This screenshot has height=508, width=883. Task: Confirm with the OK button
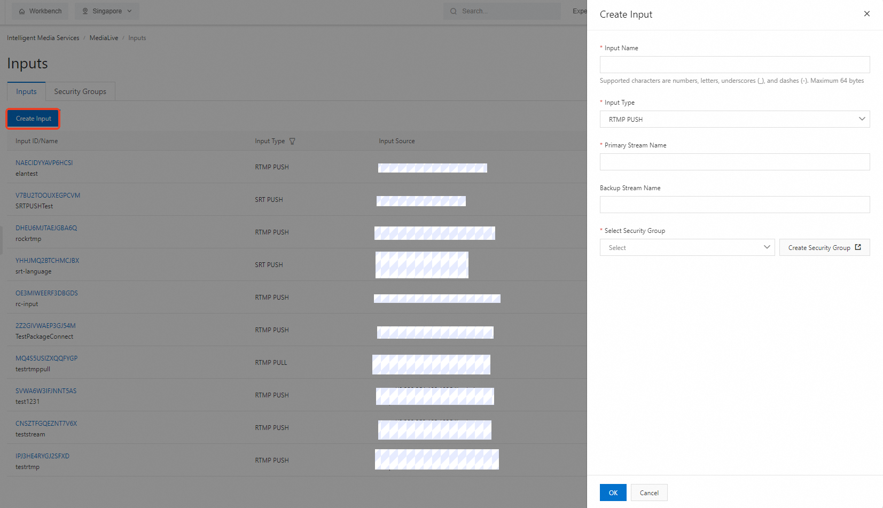pos(613,492)
